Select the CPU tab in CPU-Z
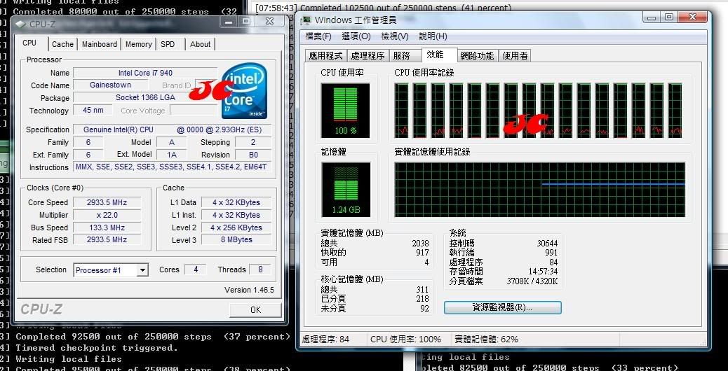The height and width of the screenshot is (371, 728). pos(29,43)
